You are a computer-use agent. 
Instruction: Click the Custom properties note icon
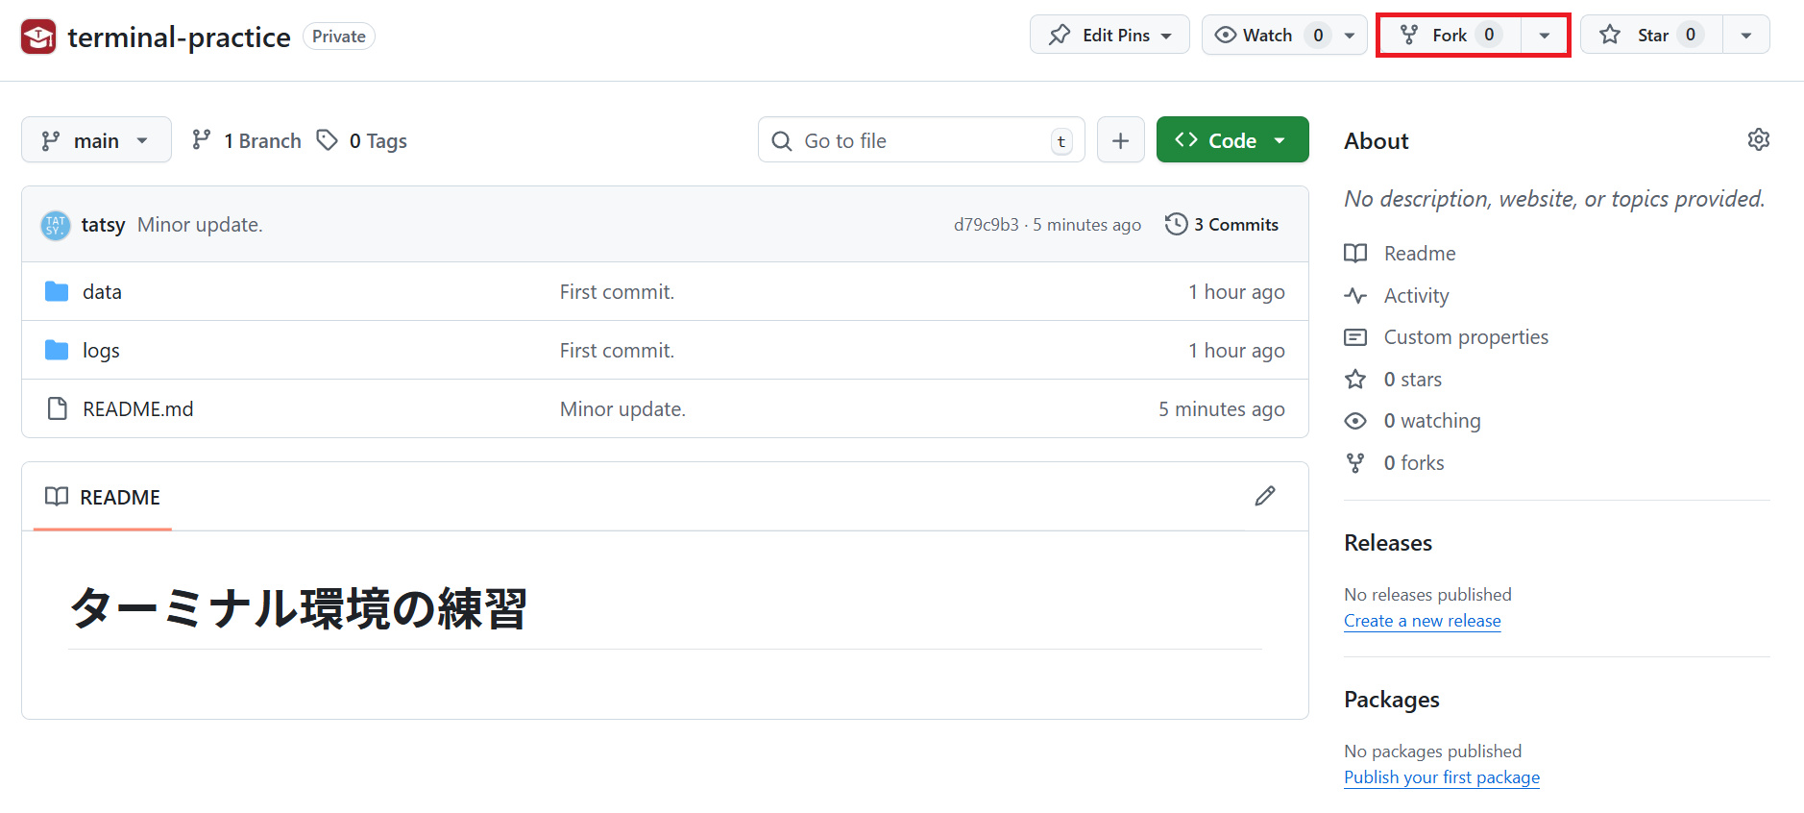[1355, 337]
